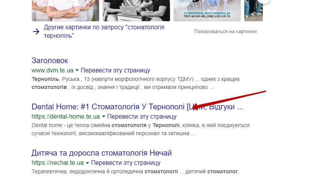Open the partially visible blue scrubs thumbnail

click(x=254, y=10)
